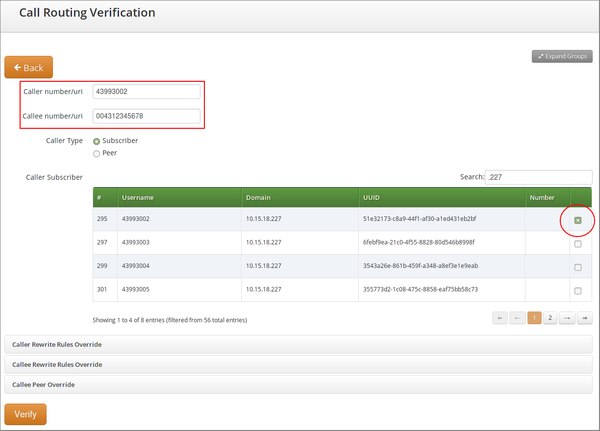Select Peer as Caller Type

[x=97, y=153]
